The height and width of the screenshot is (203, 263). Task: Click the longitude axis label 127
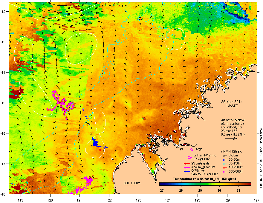pyautogui.click(x=257, y=200)
